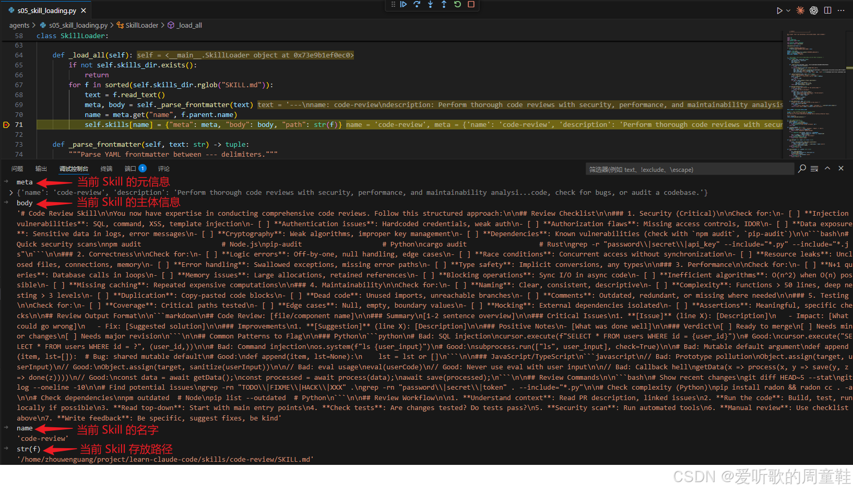Switch to the 输出 panel tab
Screen dimensions: 853x491
pos(41,169)
